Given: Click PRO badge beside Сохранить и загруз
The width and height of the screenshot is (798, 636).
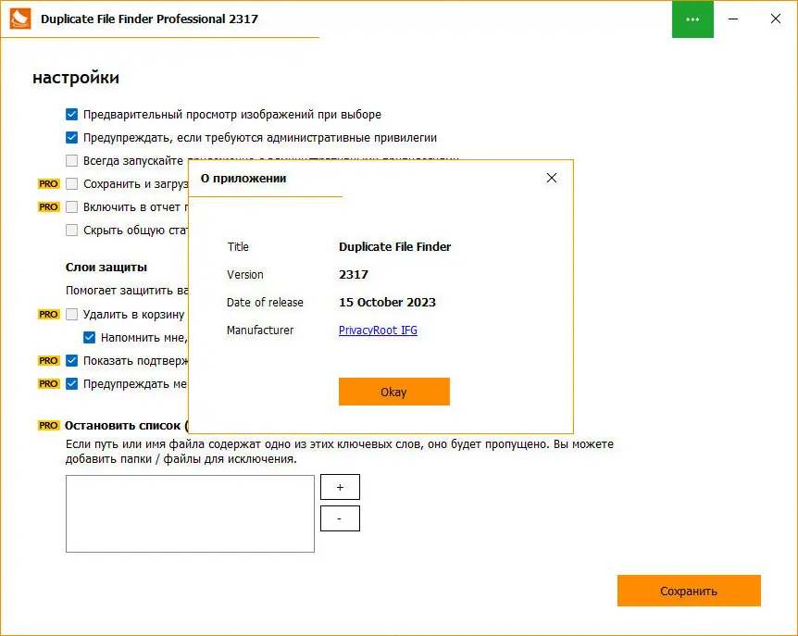Looking at the screenshot, I should point(48,183).
